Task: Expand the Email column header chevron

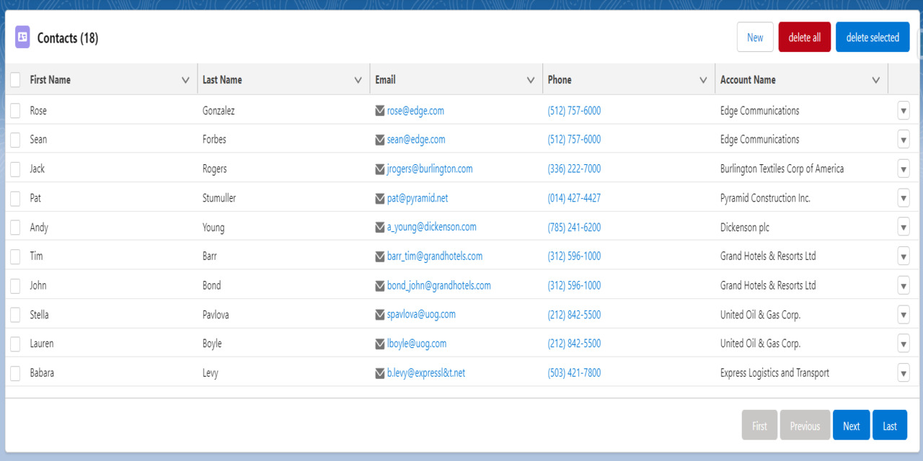Action: [x=530, y=79]
